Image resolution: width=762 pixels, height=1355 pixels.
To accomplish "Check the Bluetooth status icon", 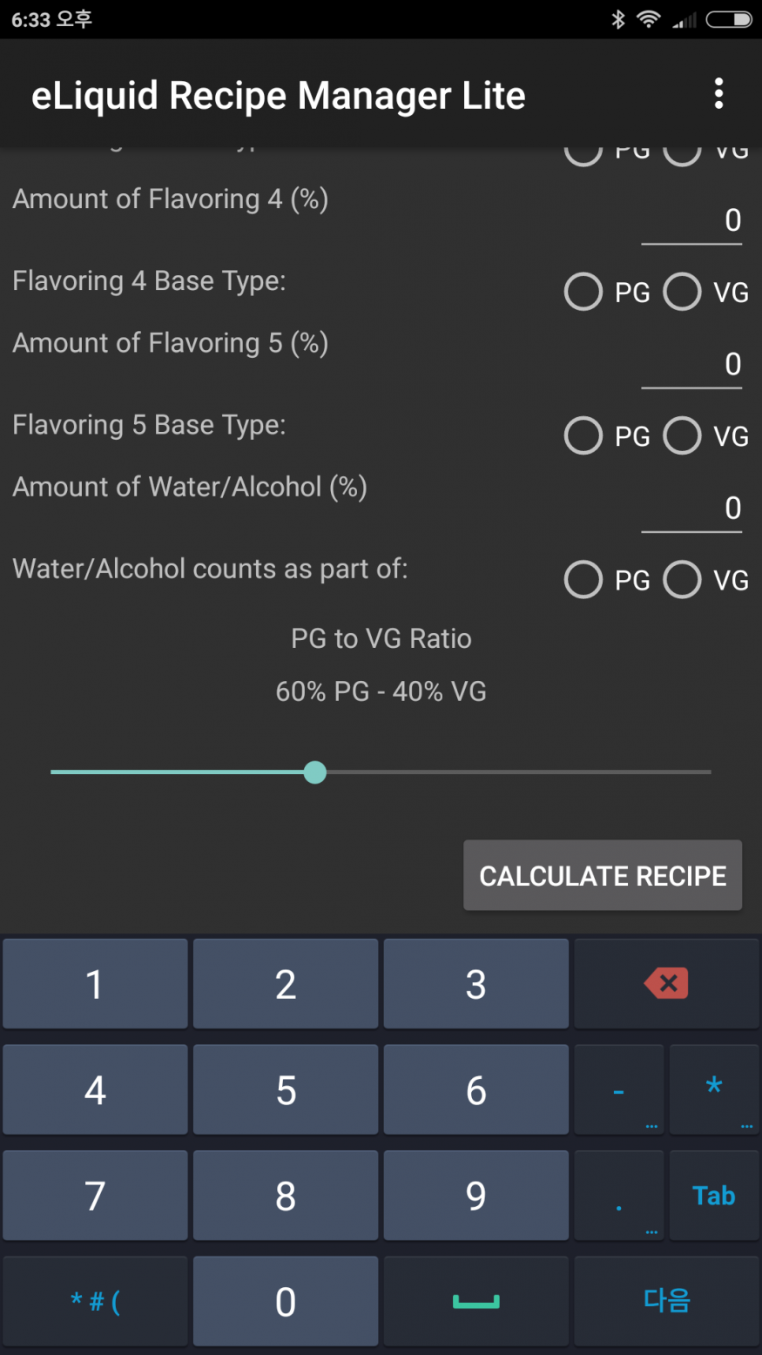I will pos(617,19).
